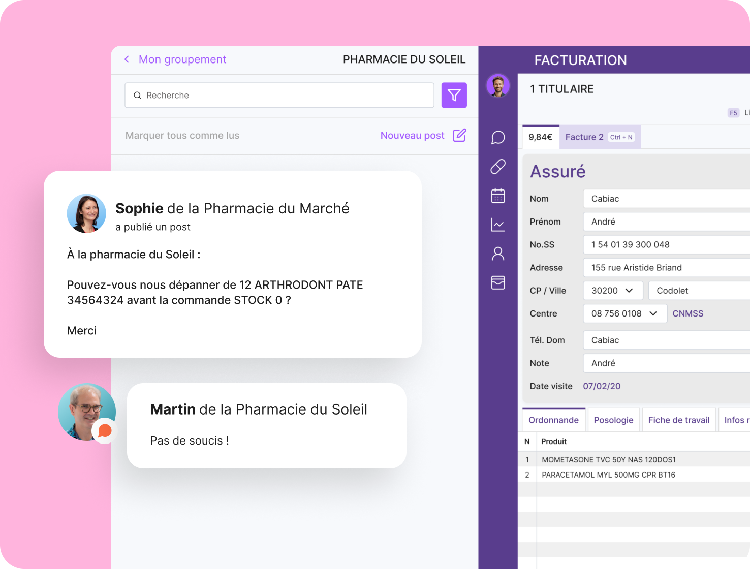Image resolution: width=750 pixels, height=569 pixels.
Task: Open the pill medication sidebar icon
Action: [498, 167]
